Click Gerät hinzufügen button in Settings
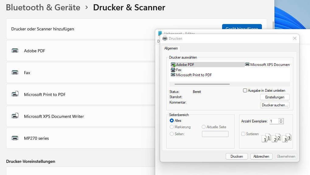This screenshot has height=175, width=310. click(x=242, y=27)
